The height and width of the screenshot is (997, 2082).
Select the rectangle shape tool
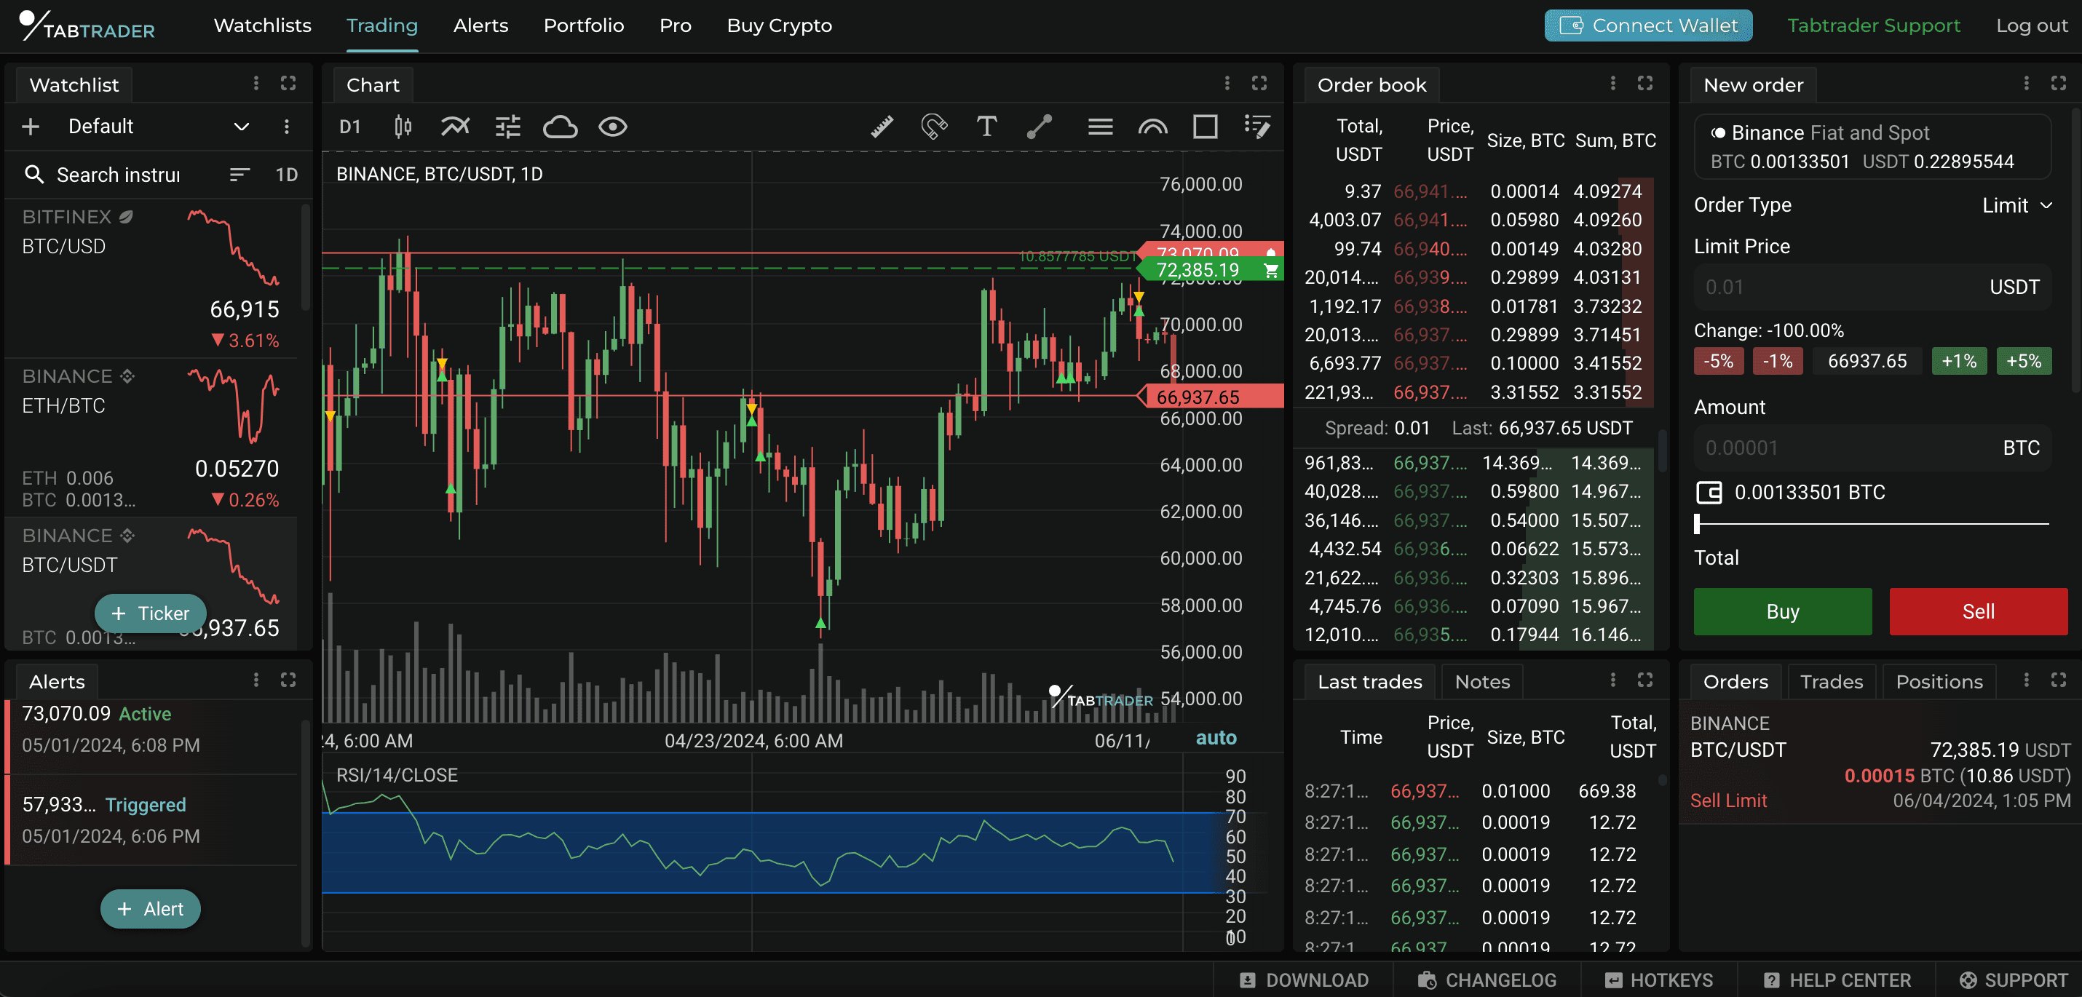[x=1205, y=127]
